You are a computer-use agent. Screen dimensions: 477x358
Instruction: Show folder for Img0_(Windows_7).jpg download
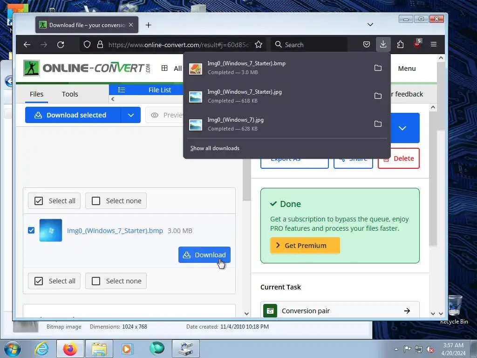click(378, 124)
